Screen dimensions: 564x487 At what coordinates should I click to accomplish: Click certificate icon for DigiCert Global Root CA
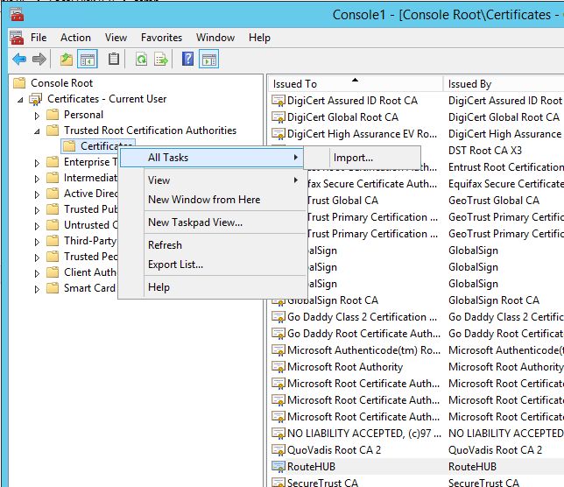278,117
